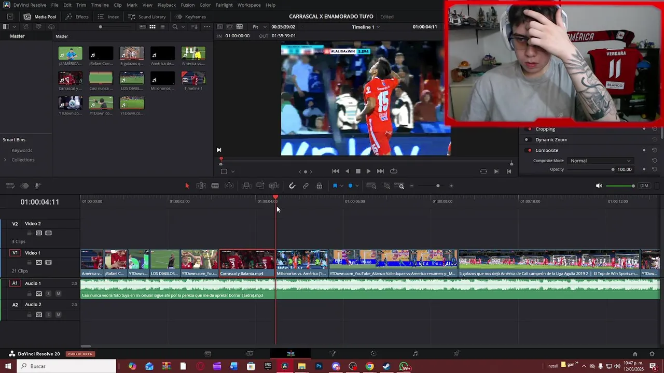The image size is (664, 373).
Task: Open the Effects panel
Action: click(77, 17)
